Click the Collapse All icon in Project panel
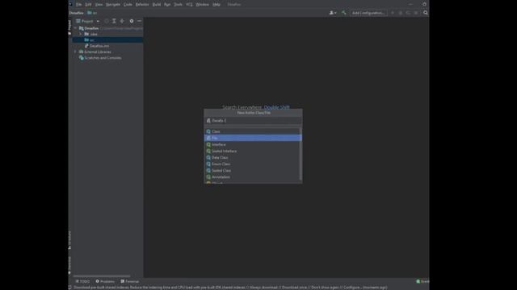Image resolution: width=517 pixels, height=290 pixels. point(122,21)
